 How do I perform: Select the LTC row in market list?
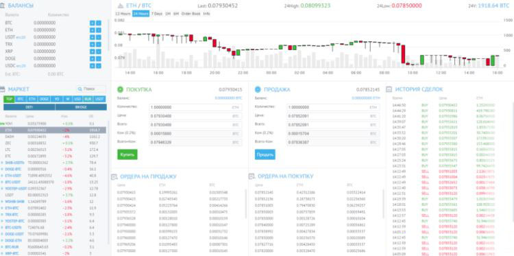click(53, 150)
